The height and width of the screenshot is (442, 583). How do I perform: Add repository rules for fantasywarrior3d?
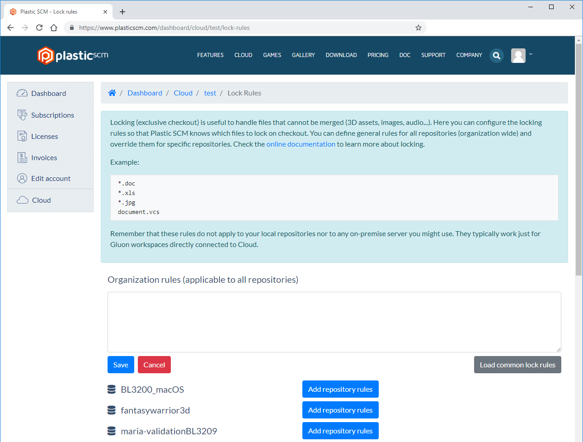340,410
